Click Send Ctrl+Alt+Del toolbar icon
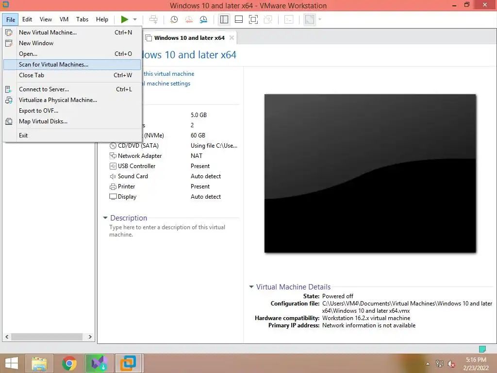The width and height of the screenshot is (497, 373). click(x=153, y=19)
